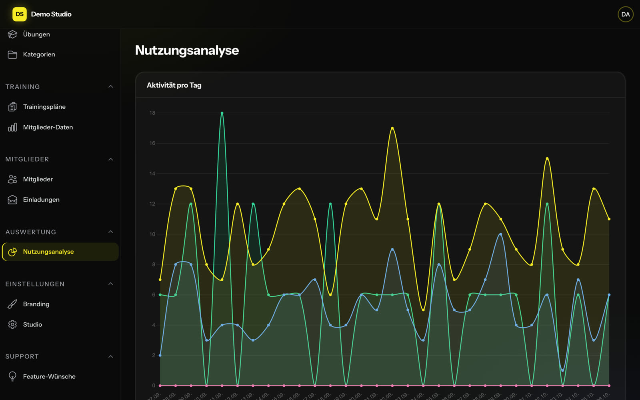Click the green peak point at 18

(222, 113)
